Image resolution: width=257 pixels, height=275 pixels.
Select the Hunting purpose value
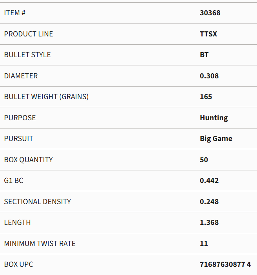(214, 118)
